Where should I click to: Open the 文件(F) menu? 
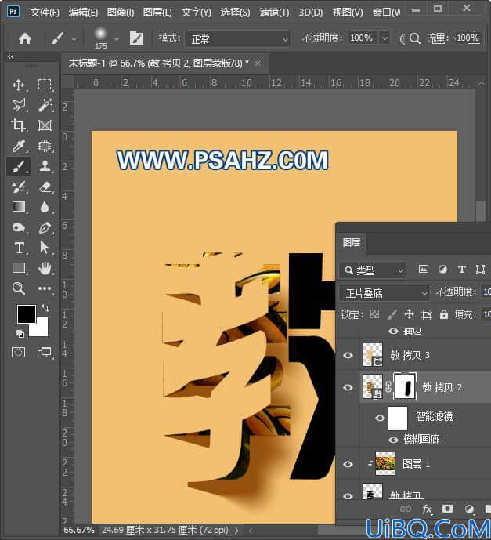click(x=45, y=13)
